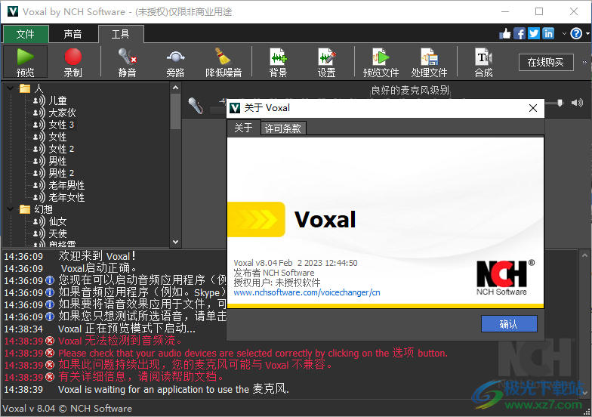This screenshot has height=417, width=592.
Task: Switch to the 工具 tab
Action: click(x=121, y=34)
